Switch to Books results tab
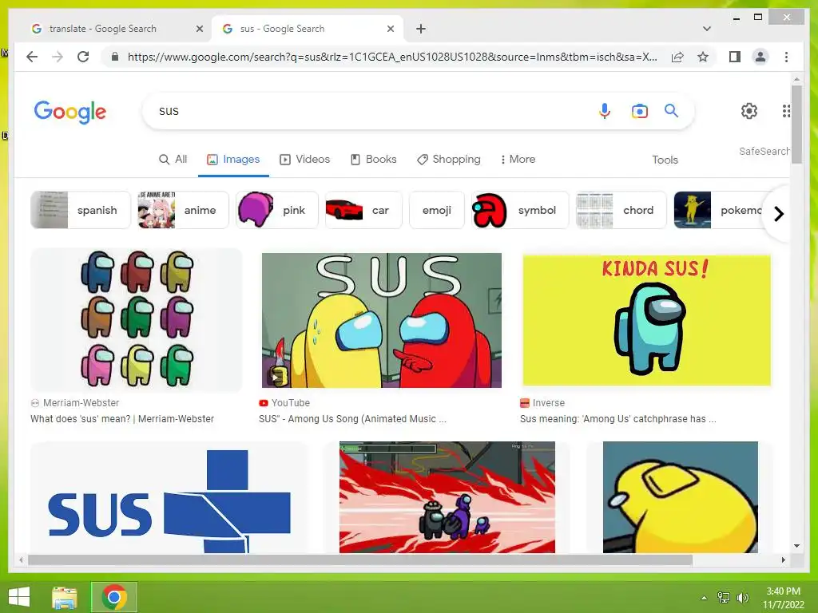Screen dimensions: 818x613 pos(373,159)
